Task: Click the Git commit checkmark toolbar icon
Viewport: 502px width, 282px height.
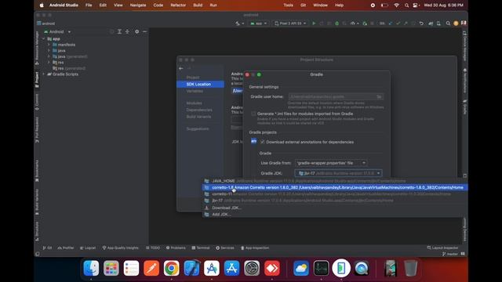Action: [398, 23]
